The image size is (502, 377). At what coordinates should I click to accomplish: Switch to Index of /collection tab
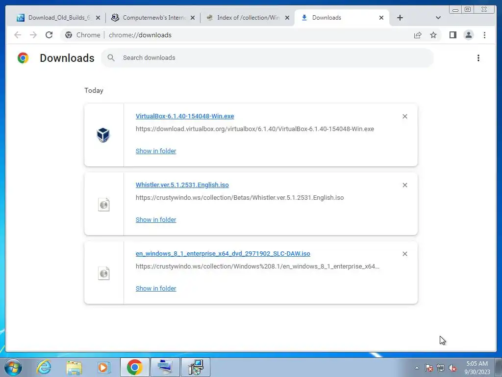pyautogui.click(x=247, y=18)
